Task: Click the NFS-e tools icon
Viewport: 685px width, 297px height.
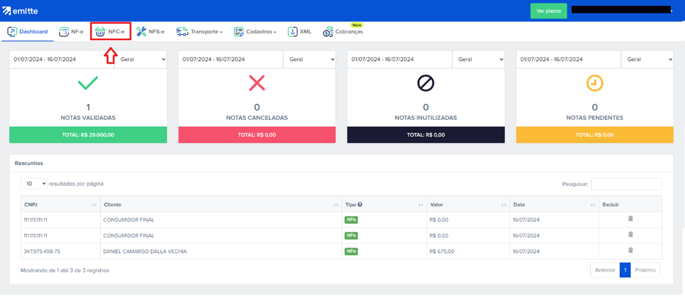Action: (141, 32)
